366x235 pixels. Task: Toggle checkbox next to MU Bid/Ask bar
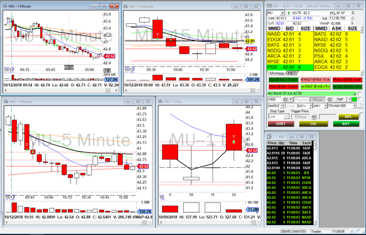coord(360,94)
